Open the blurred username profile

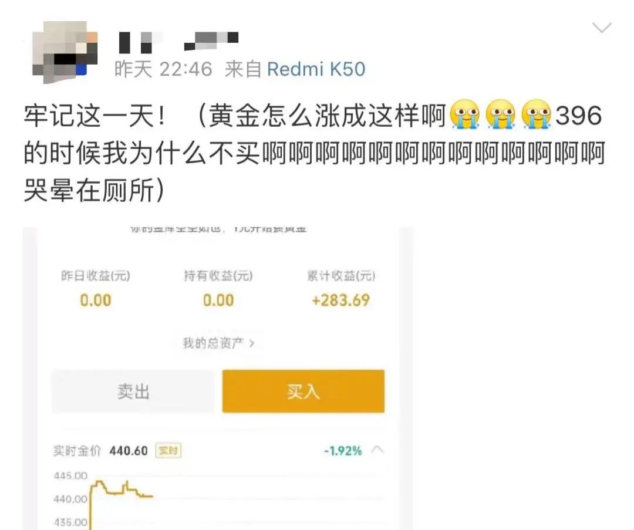coord(178,42)
